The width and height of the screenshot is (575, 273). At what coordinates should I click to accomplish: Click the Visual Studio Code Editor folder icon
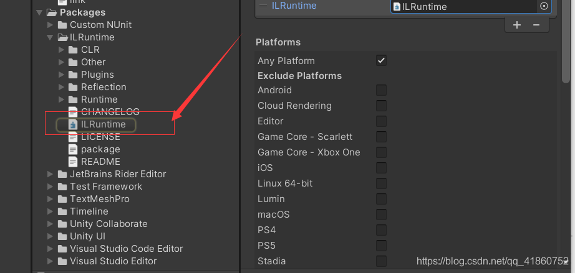(62, 249)
